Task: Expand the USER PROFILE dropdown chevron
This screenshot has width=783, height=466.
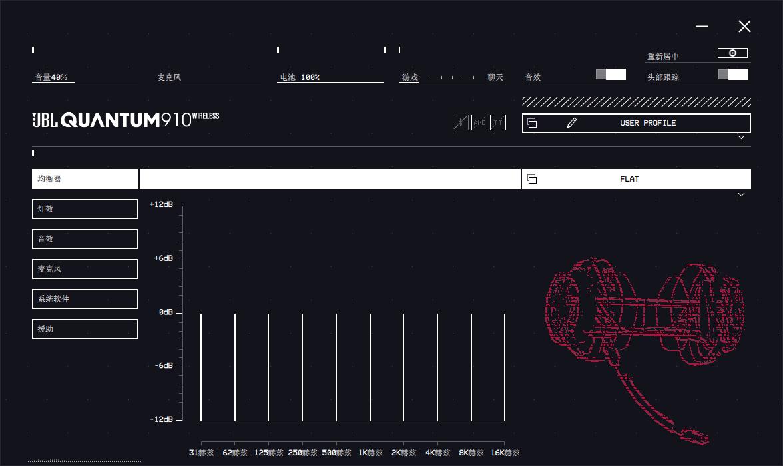Action: [741, 138]
